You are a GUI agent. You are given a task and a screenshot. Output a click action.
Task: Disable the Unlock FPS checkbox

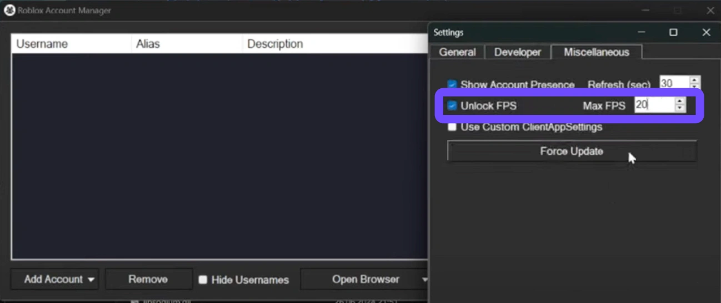(452, 105)
